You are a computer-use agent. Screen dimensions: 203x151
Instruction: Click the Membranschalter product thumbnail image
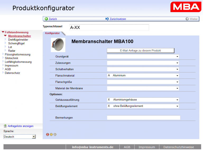(58, 45)
